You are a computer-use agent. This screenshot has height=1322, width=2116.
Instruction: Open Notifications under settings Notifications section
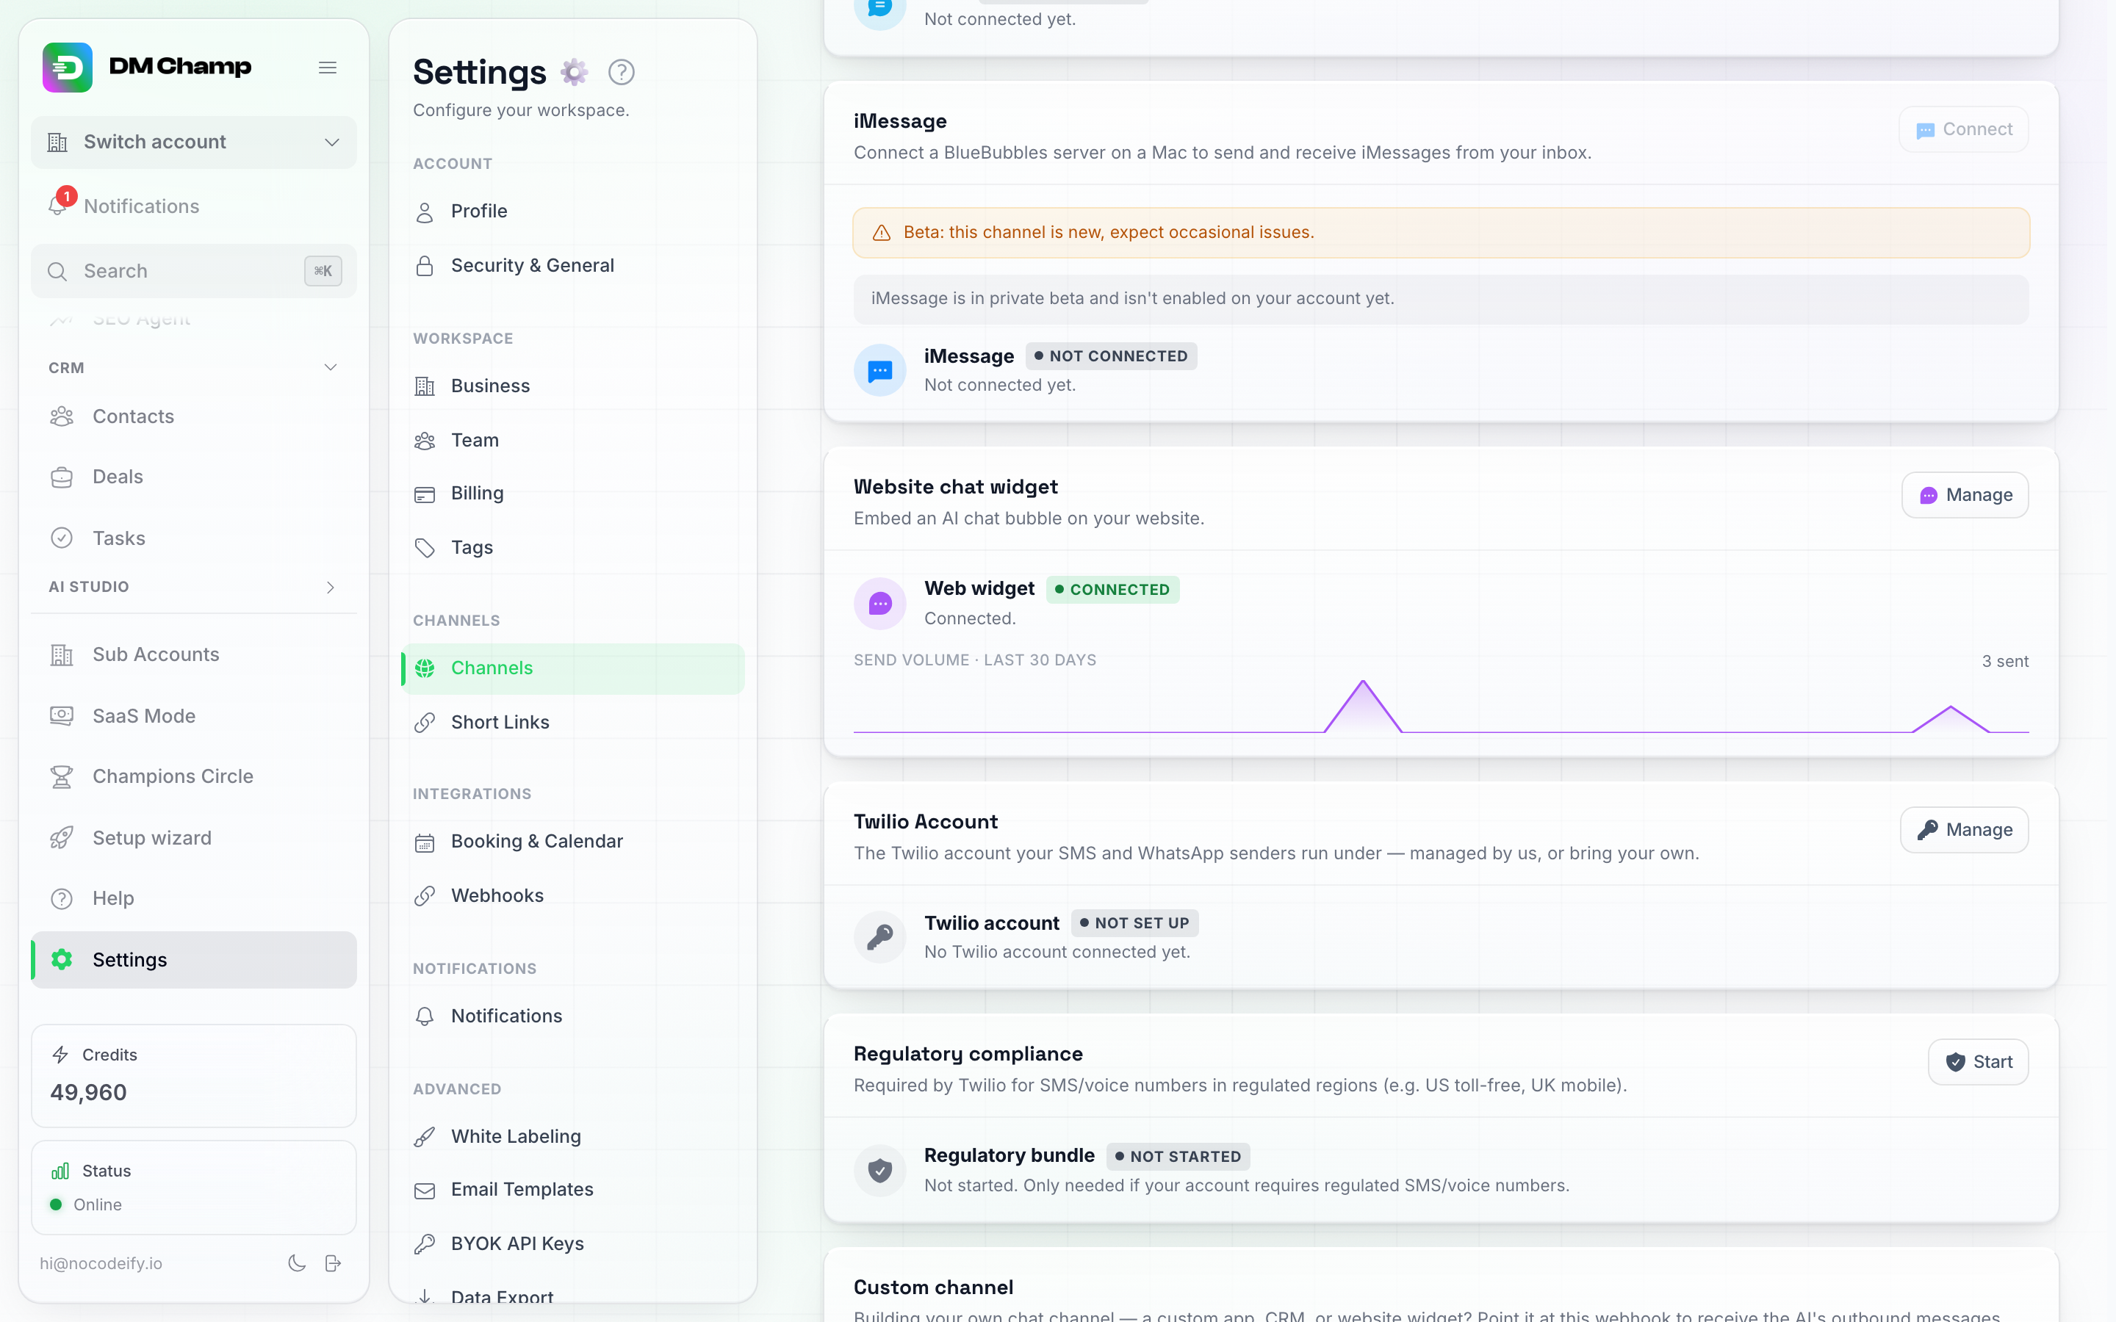(573, 1017)
